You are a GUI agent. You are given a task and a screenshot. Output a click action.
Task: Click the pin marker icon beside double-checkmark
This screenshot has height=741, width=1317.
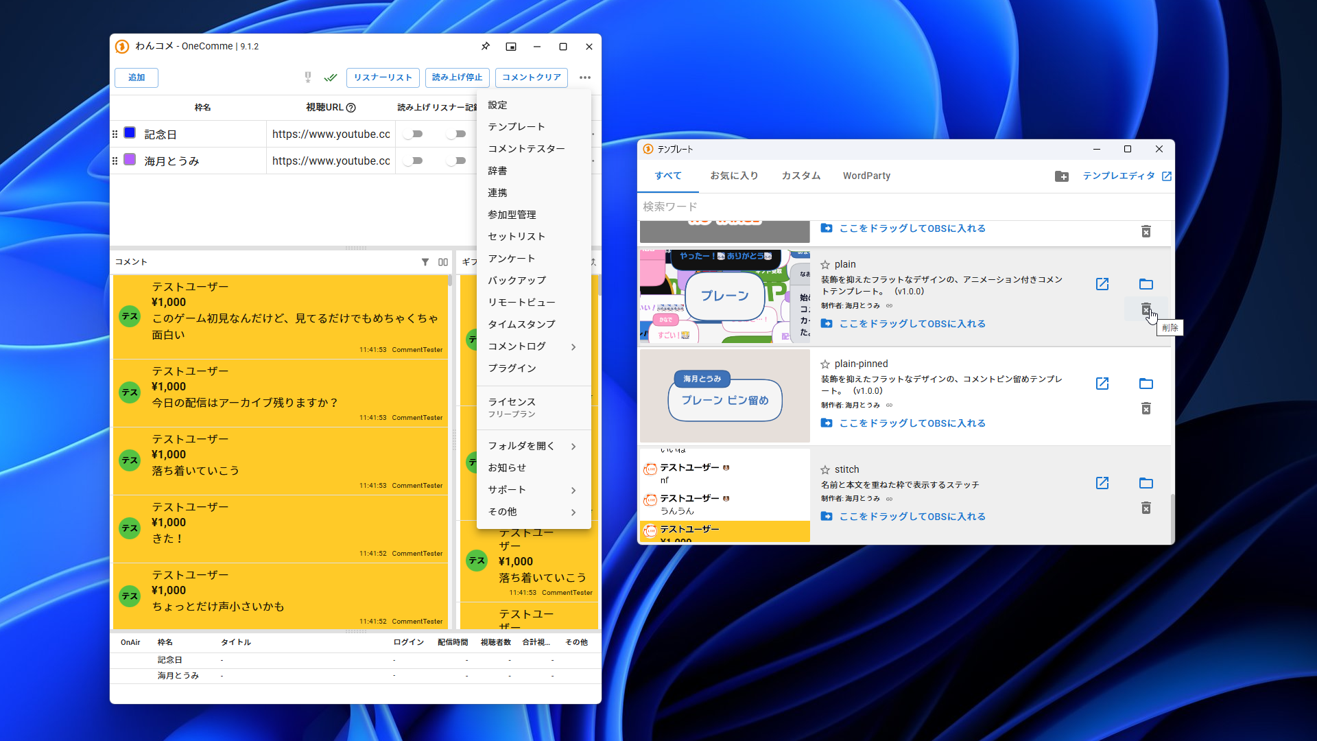pos(308,78)
